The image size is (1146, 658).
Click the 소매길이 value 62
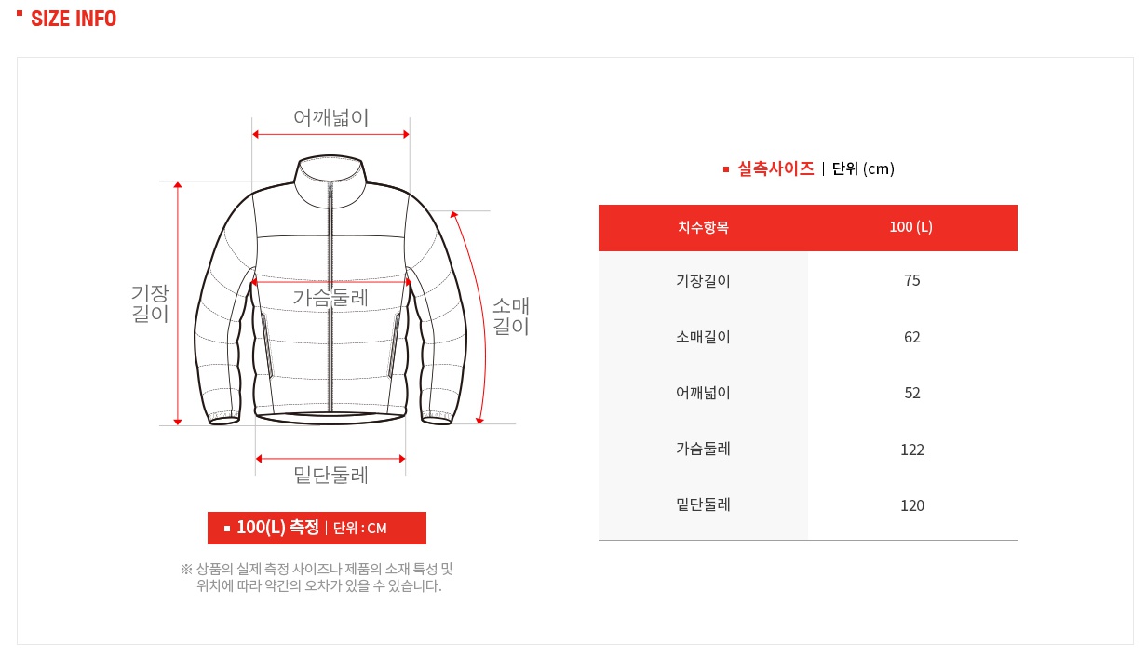tap(912, 337)
